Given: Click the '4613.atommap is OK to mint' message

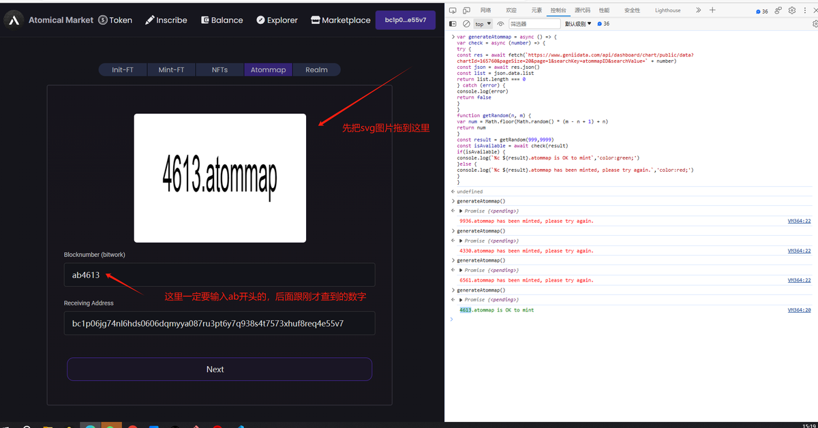Looking at the screenshot, I should coord(497,310).
